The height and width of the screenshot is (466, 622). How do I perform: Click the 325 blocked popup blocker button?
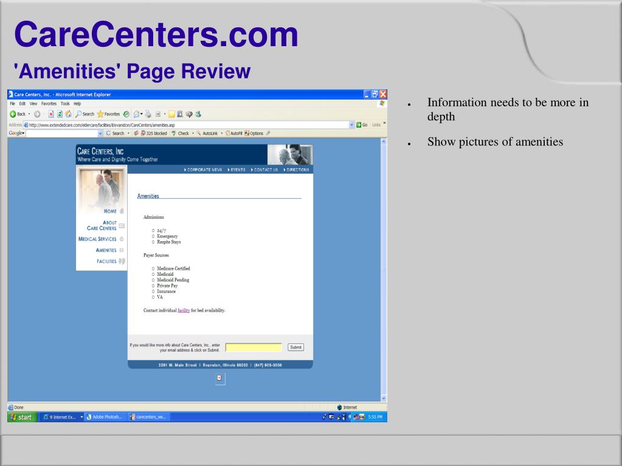[x=154, y=134]
